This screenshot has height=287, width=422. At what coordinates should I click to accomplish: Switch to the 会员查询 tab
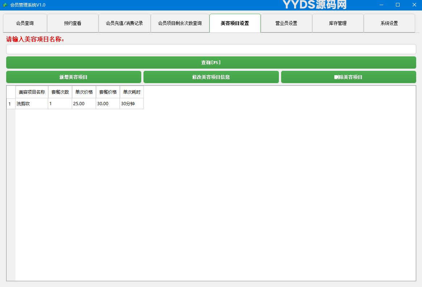[x=24, y=23]
